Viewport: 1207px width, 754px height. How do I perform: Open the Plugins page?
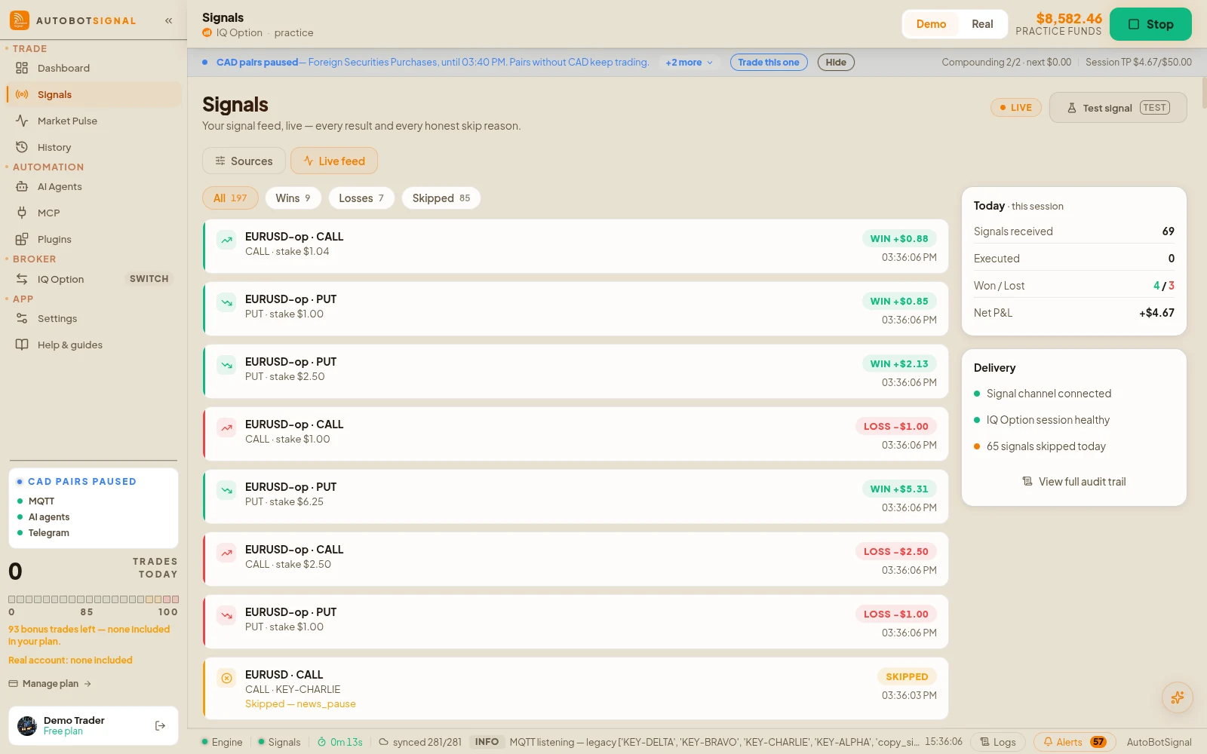click(94, 239)
